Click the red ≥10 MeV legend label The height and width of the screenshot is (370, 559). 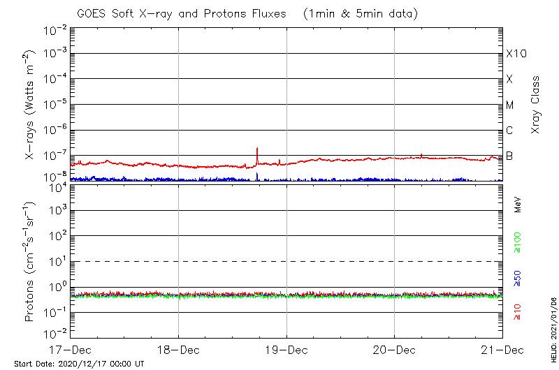(x=518, y=312)
